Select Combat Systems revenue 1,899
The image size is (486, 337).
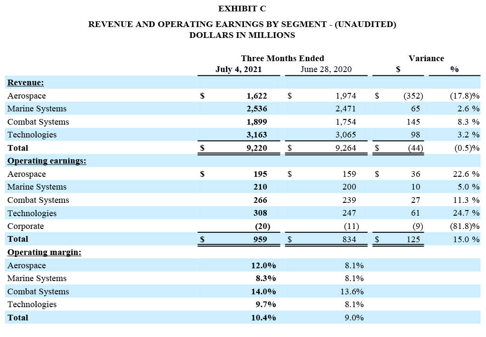(257, 122)
